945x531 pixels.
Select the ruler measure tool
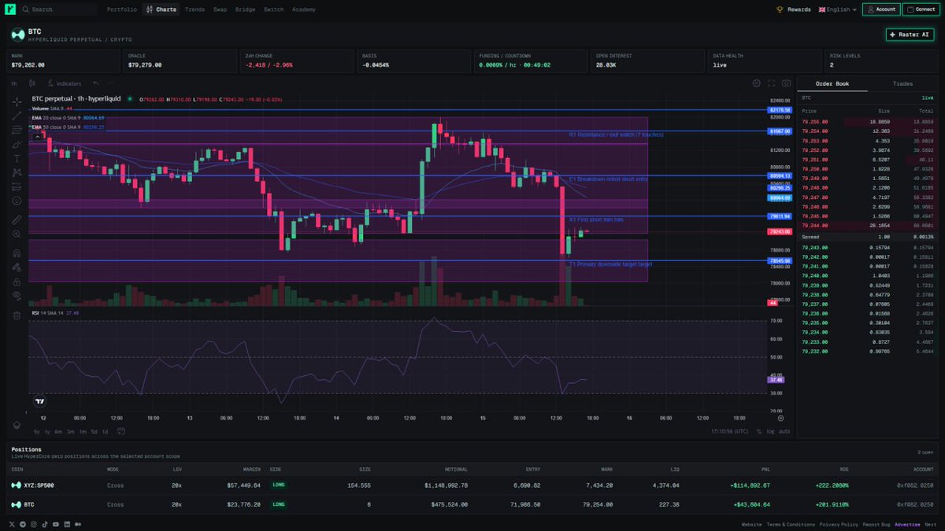[17, 219]
